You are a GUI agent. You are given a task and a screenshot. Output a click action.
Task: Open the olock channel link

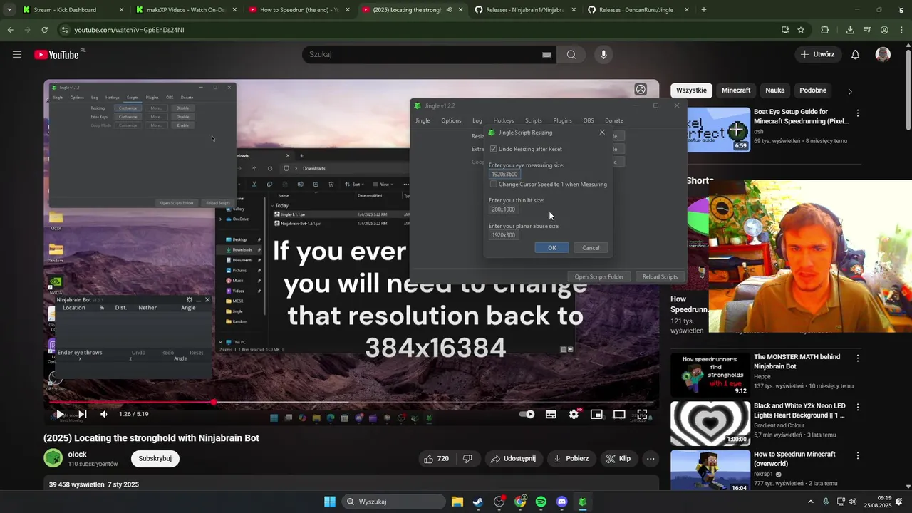point(78,455)
